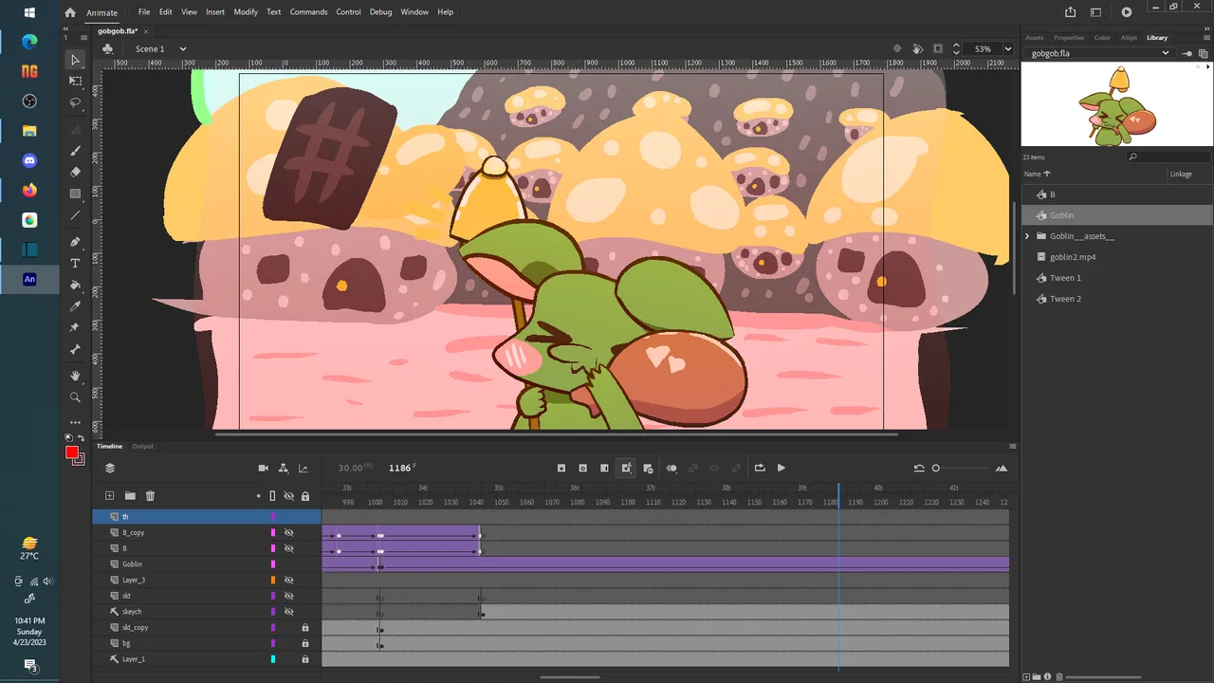Viewport: 1214px width, 683px height.
Task: Play the animation in timeline
Action: 782,468
